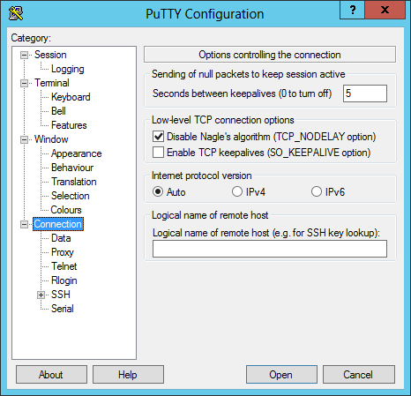Click the question mark help icon

tap(353, 10)
